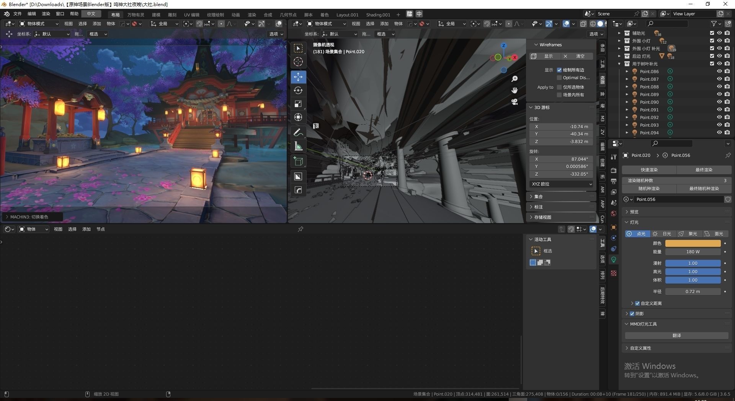Screen dimensions: 735x401
Task: Open the 文件 menu
Action: tap(18, 14)
